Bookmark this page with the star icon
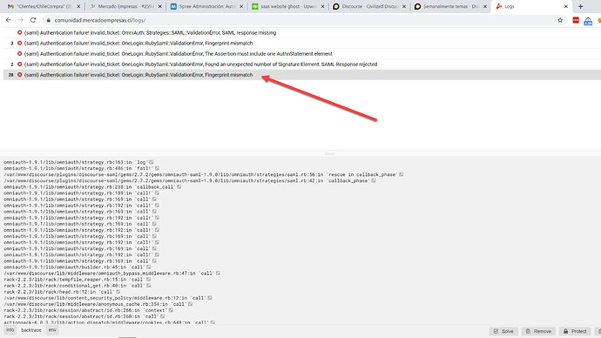 coord(560,20)
